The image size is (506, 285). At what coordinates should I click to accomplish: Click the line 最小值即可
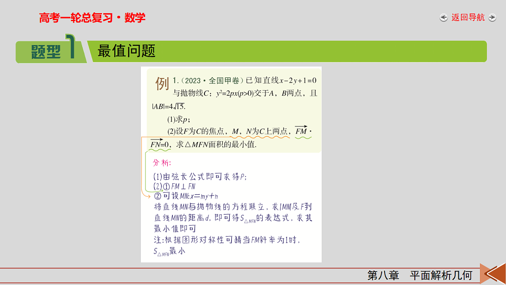(175, 229)
